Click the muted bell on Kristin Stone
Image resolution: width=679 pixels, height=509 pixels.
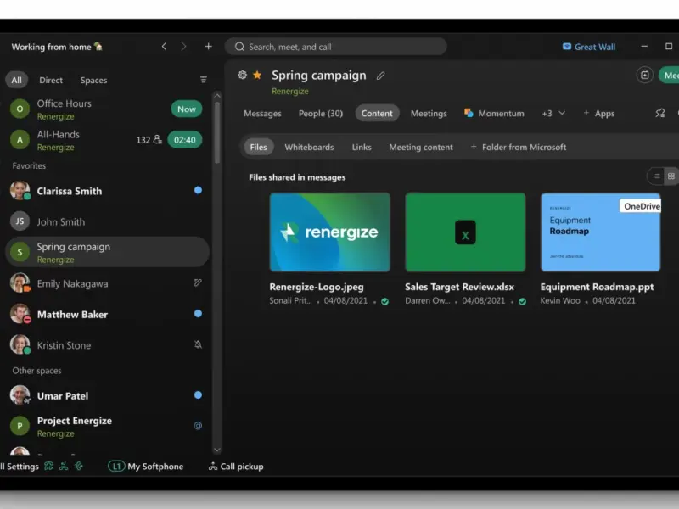click(x=198, y=344)
